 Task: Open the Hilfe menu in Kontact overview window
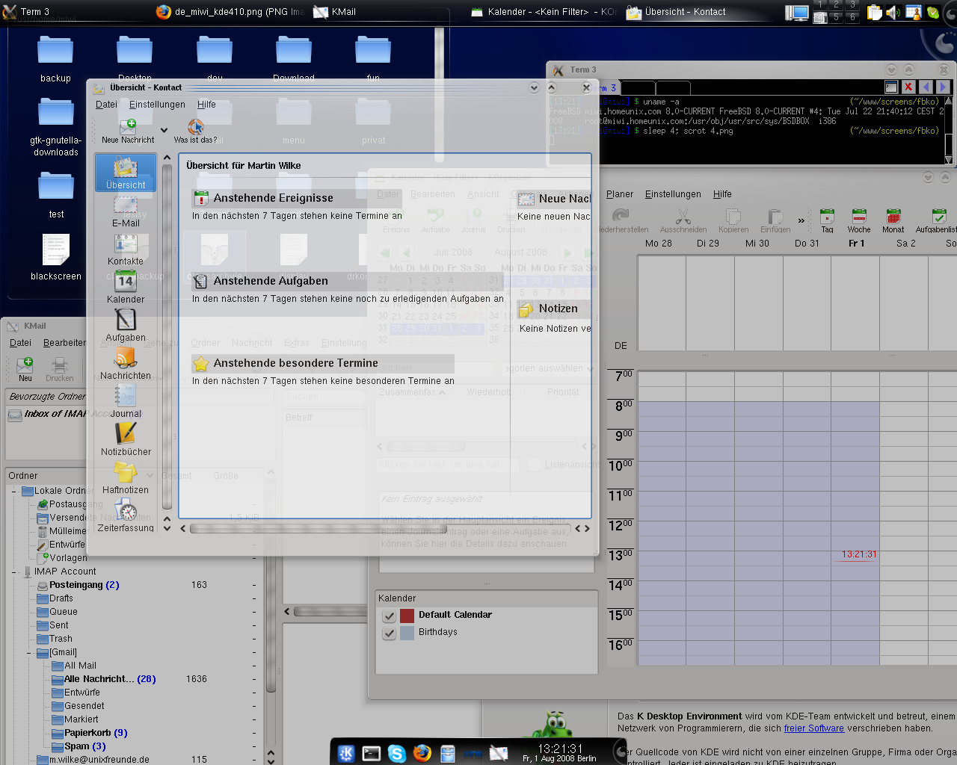pos(206,105)
